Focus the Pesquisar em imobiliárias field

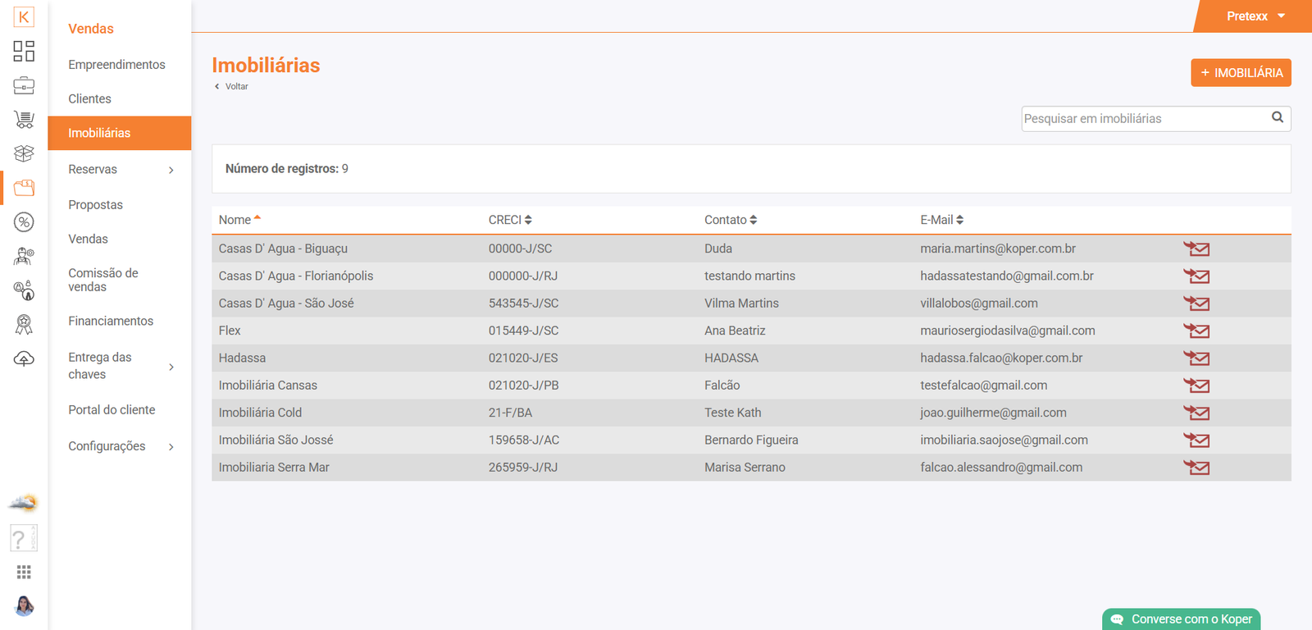point(1144,119)
